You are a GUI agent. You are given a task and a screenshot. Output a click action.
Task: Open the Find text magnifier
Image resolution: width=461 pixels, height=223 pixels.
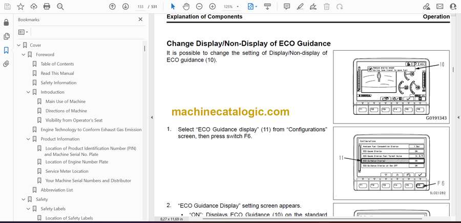pyautogui.click(x=60, y=7)
